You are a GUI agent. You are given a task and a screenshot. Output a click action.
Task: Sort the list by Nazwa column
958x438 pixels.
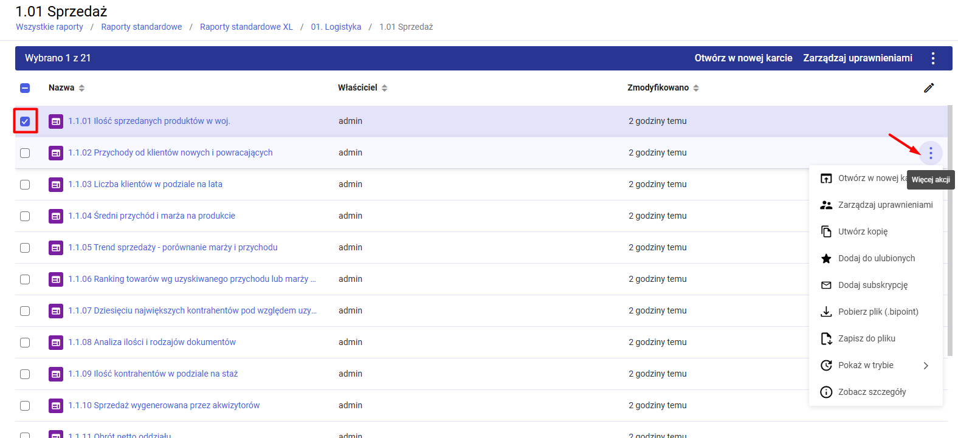[81, 88]
